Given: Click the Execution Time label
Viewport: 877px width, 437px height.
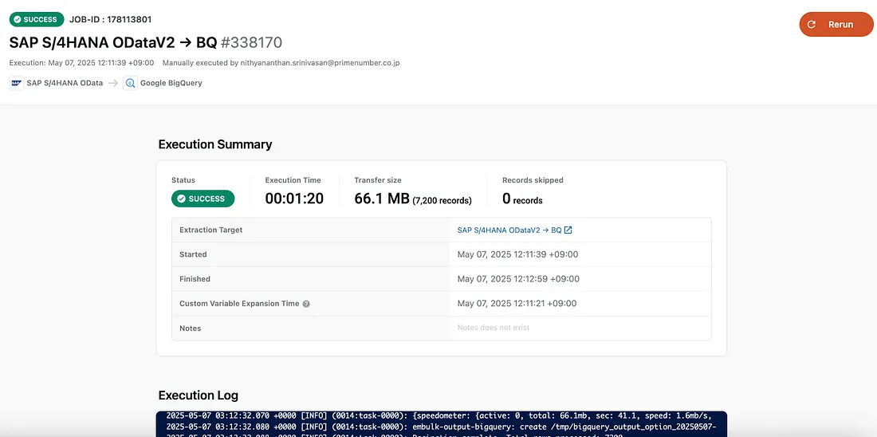Looking at the screenshot, I should point(293,180).
